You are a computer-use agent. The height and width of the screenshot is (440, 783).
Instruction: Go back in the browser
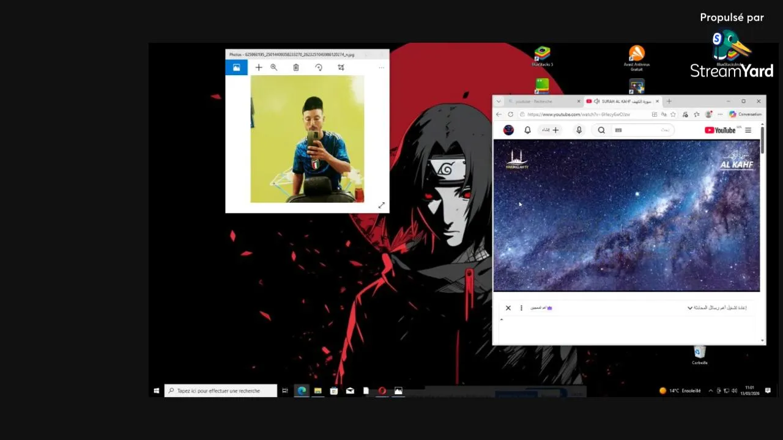tap(499, 114)
